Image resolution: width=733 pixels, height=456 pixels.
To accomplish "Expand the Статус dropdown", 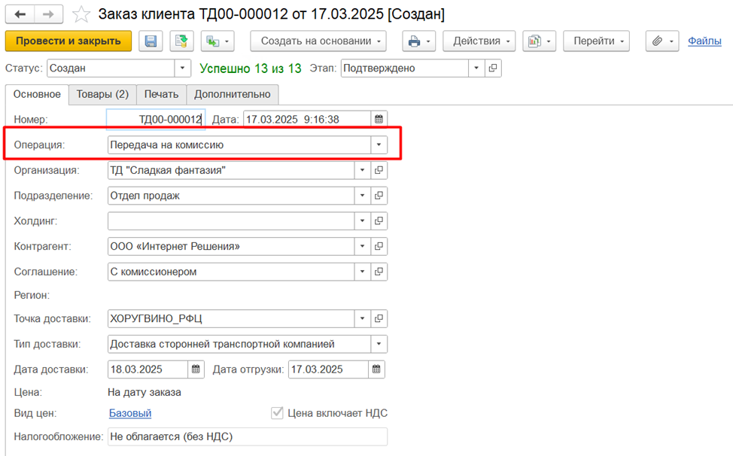I will tap(183, 68).
